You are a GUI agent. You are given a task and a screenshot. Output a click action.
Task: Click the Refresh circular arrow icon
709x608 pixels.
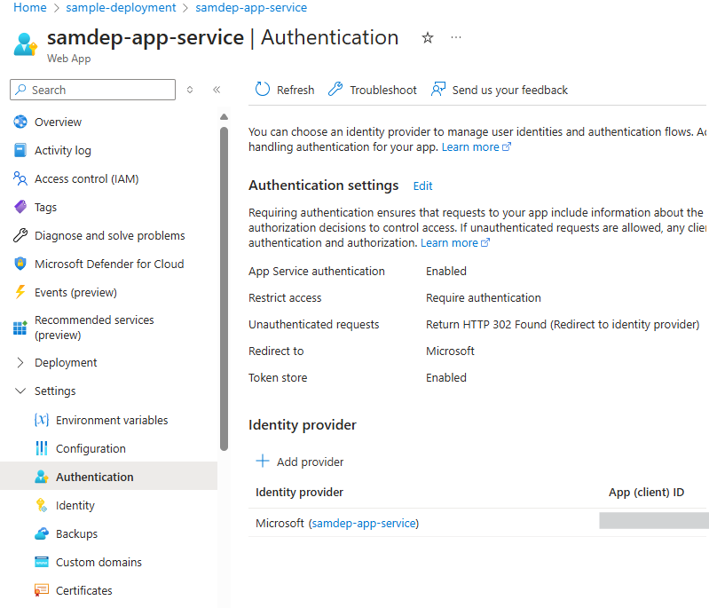263,89
